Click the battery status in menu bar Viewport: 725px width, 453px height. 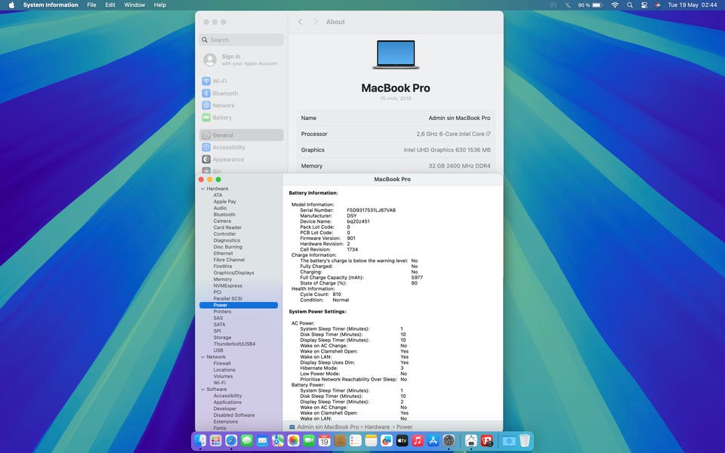tap(590, 5)
